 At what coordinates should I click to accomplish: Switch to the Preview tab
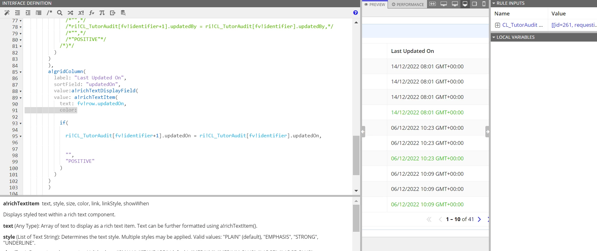[x=375, y=4]
